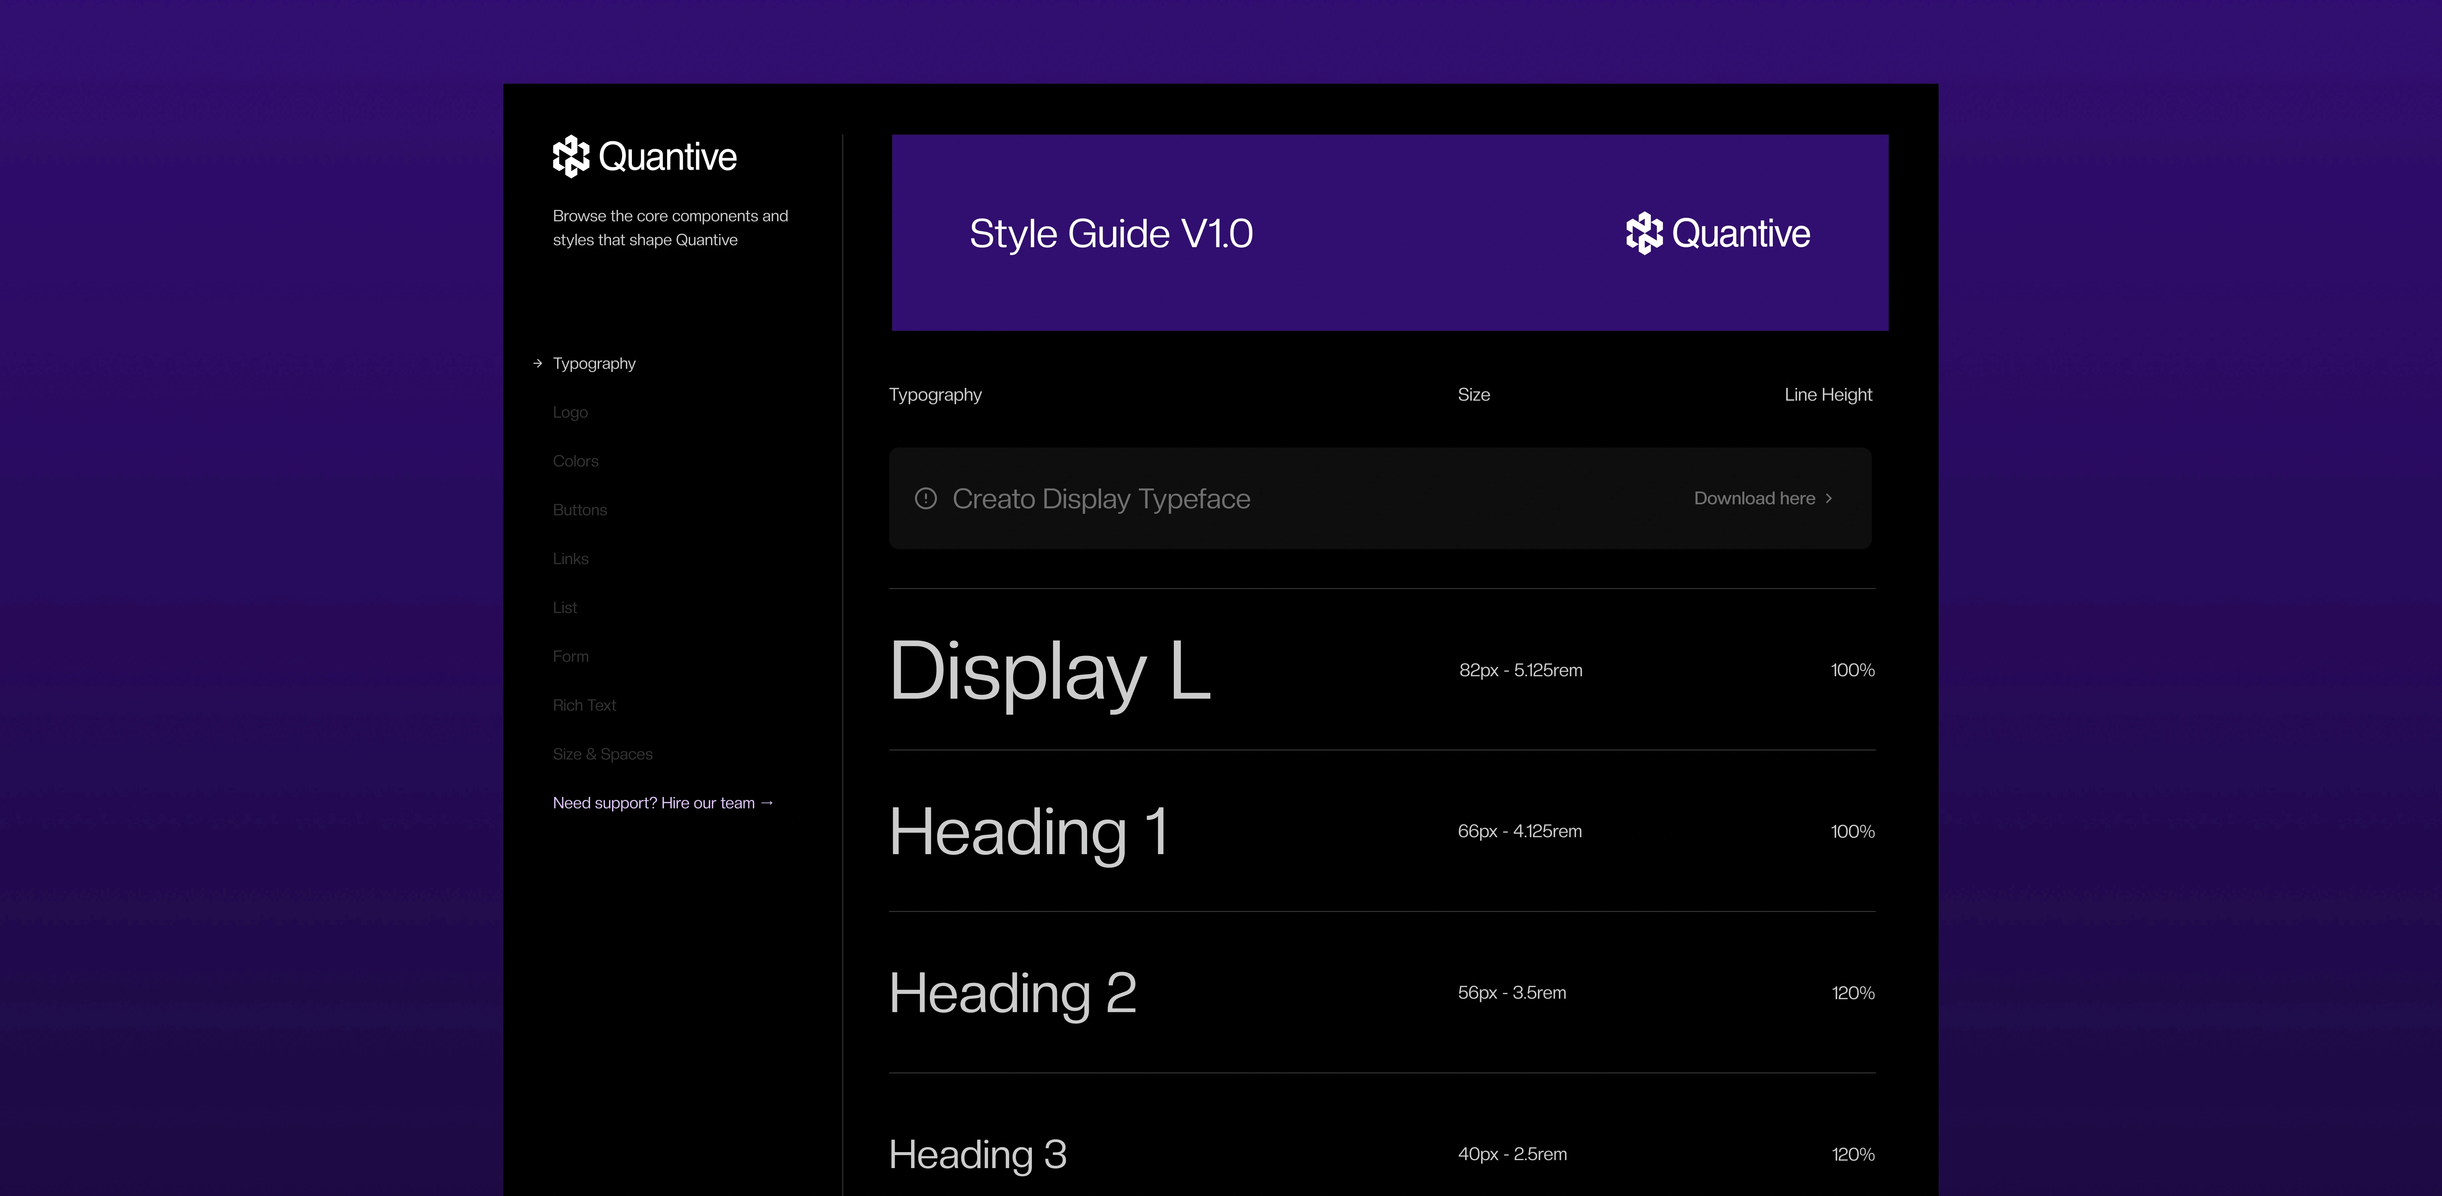Click the chevron next to Download here
This screenshot has width=2442, height=1196.
tap(1829, 498)
